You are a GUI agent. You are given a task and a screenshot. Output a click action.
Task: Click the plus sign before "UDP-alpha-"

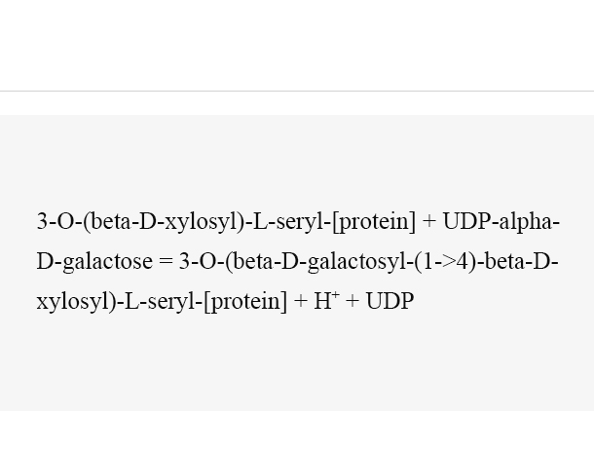tap(429, 222)
